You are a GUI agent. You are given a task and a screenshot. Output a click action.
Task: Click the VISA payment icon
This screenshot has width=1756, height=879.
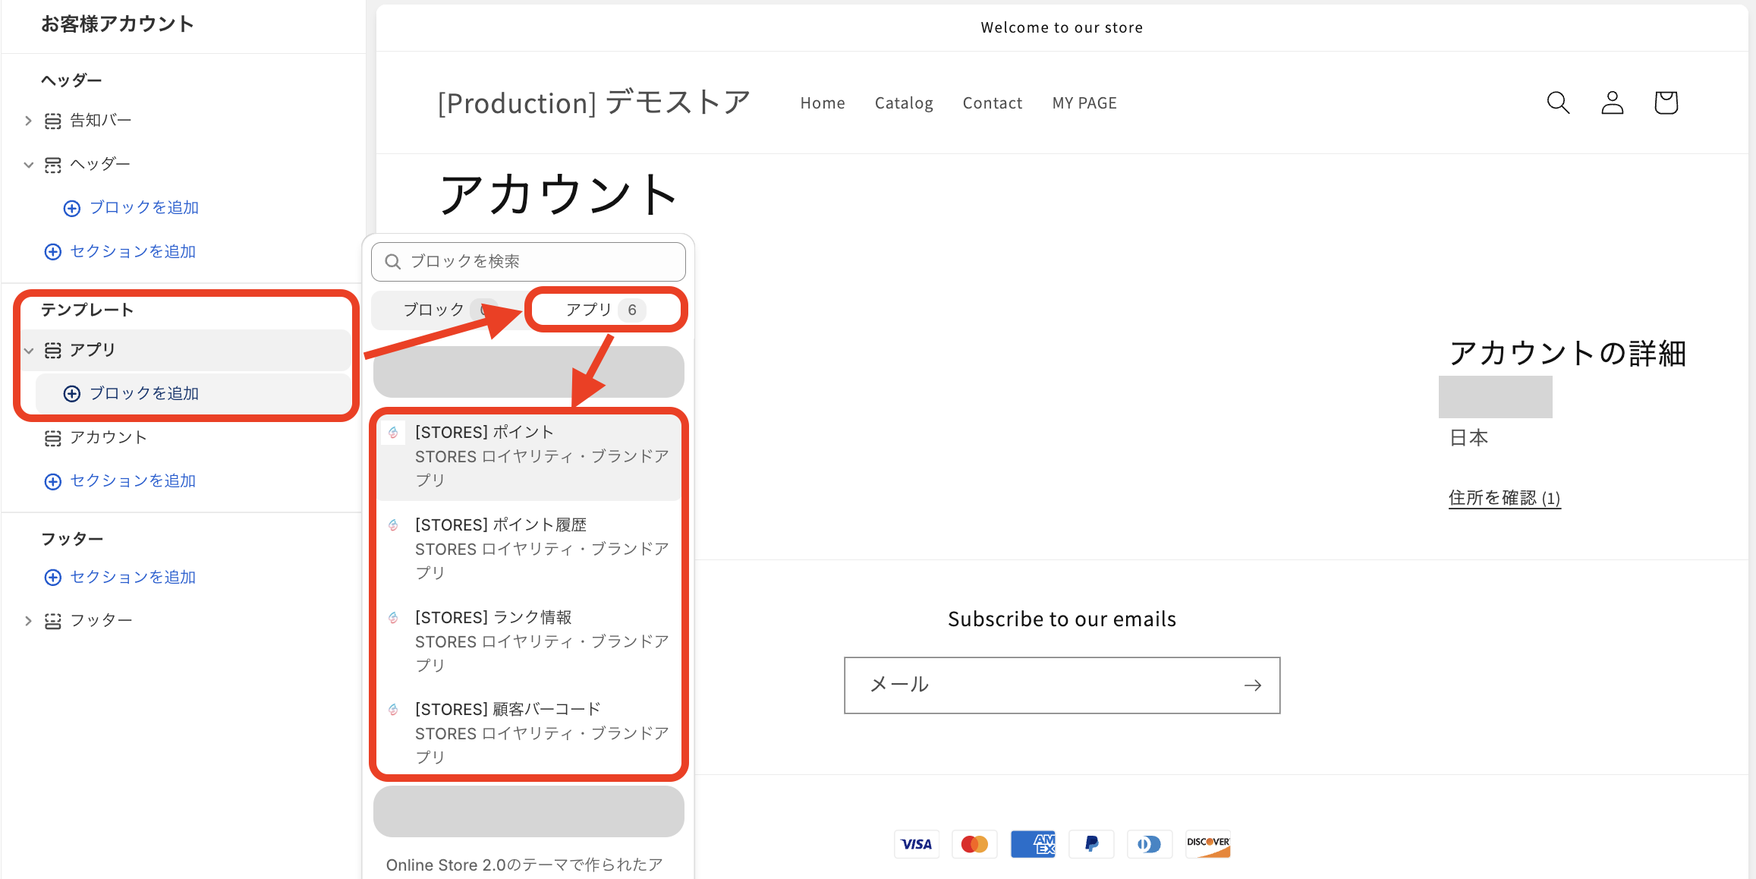917,844
